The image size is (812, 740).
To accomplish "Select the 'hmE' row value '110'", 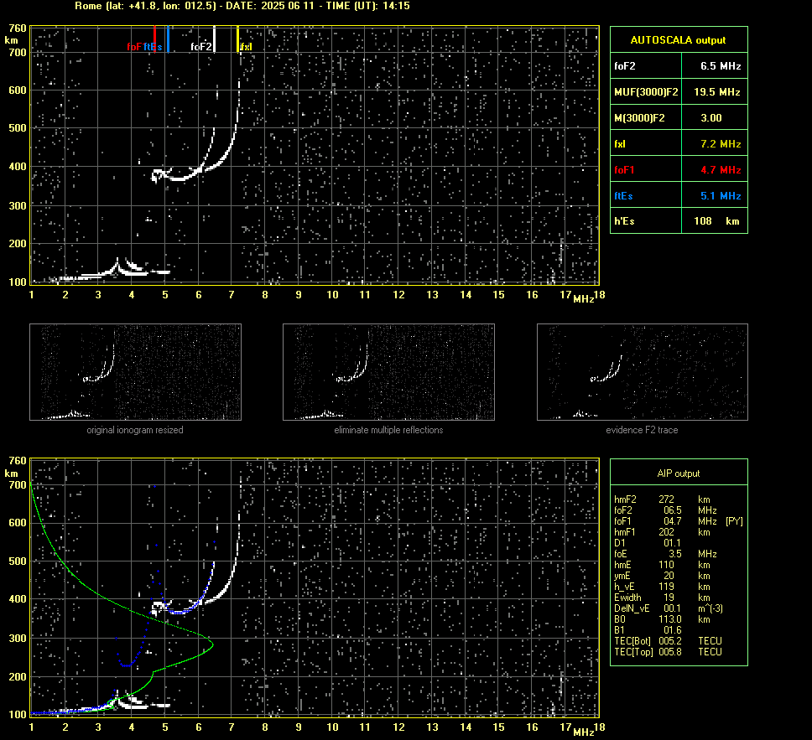I will [x=667, y=565].
